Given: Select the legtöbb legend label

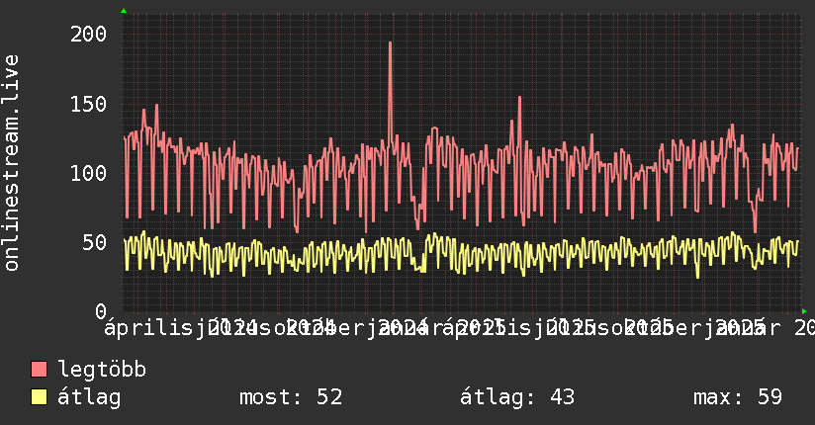Looking at the screenshot, I should click(102, 369).
